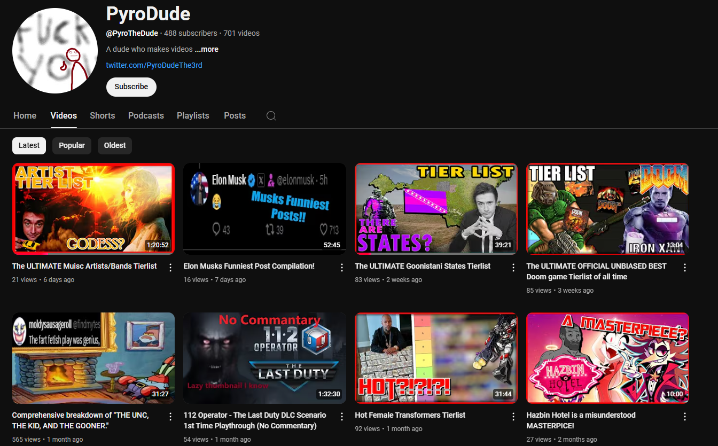
Task: Play the 112 Operator Last Duty thumbnail
Action: [264, 358]
